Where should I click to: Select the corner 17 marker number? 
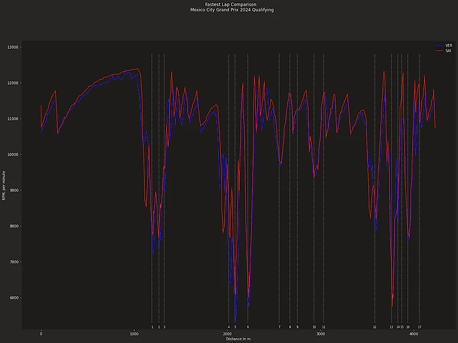tap(420, 327)
